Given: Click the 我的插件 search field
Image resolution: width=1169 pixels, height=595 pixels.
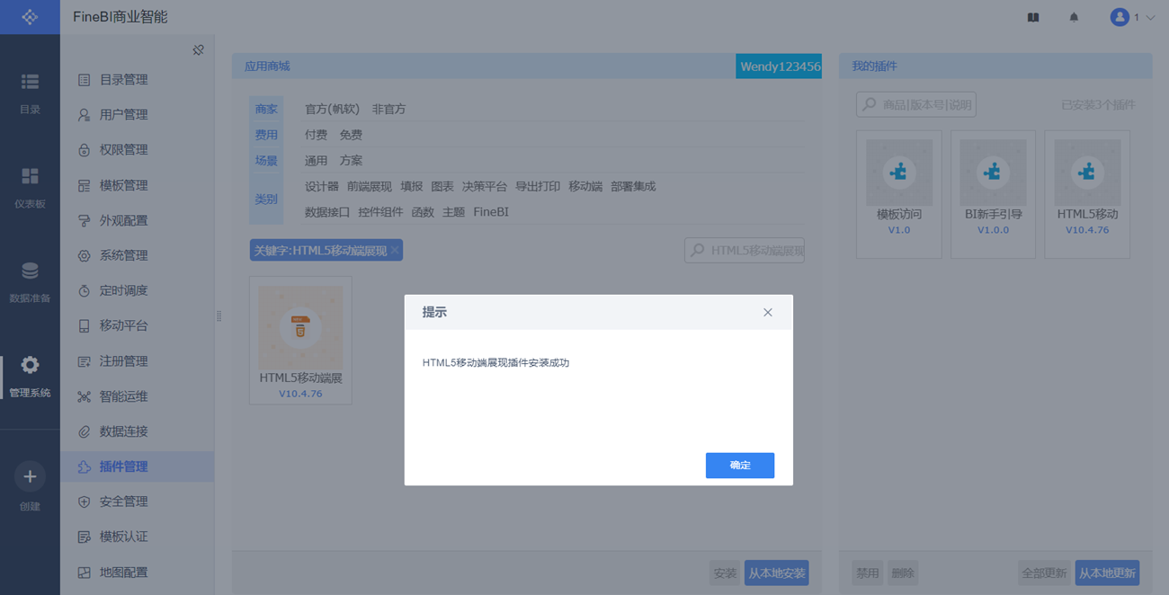Looking at the screenshot, I should coord(916,104).
